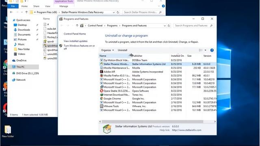Open the Organize dropdown menu

coord(107,50)
